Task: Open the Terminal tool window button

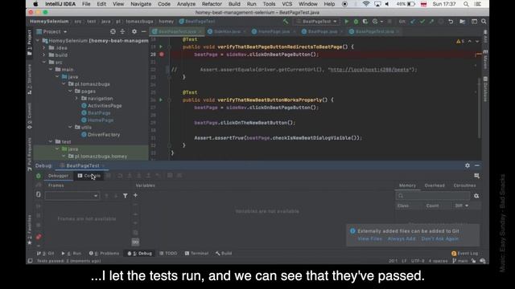Action: tap(196, 254)
